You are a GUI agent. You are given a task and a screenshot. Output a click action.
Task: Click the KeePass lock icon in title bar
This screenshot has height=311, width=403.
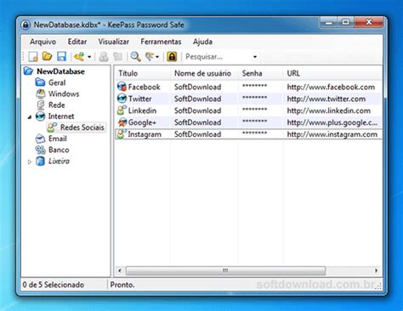click(x=26, y=25)
